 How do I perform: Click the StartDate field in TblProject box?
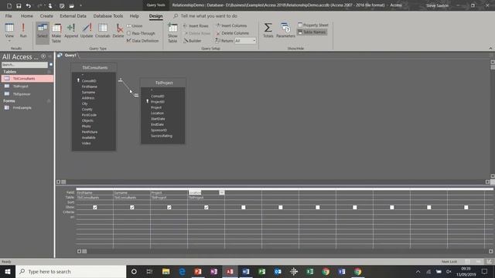158,119
